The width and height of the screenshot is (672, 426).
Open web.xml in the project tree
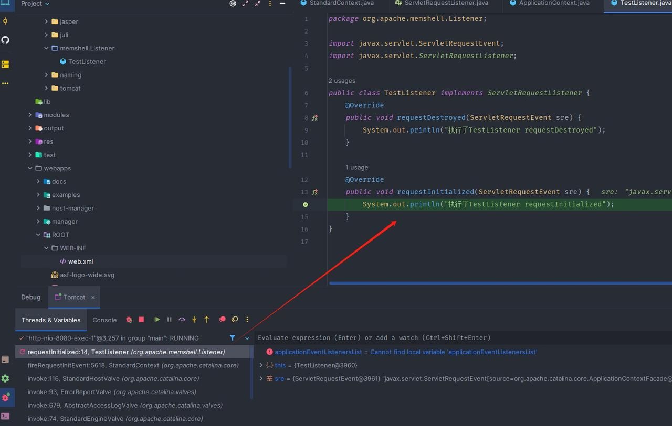(x=80, y=261)
